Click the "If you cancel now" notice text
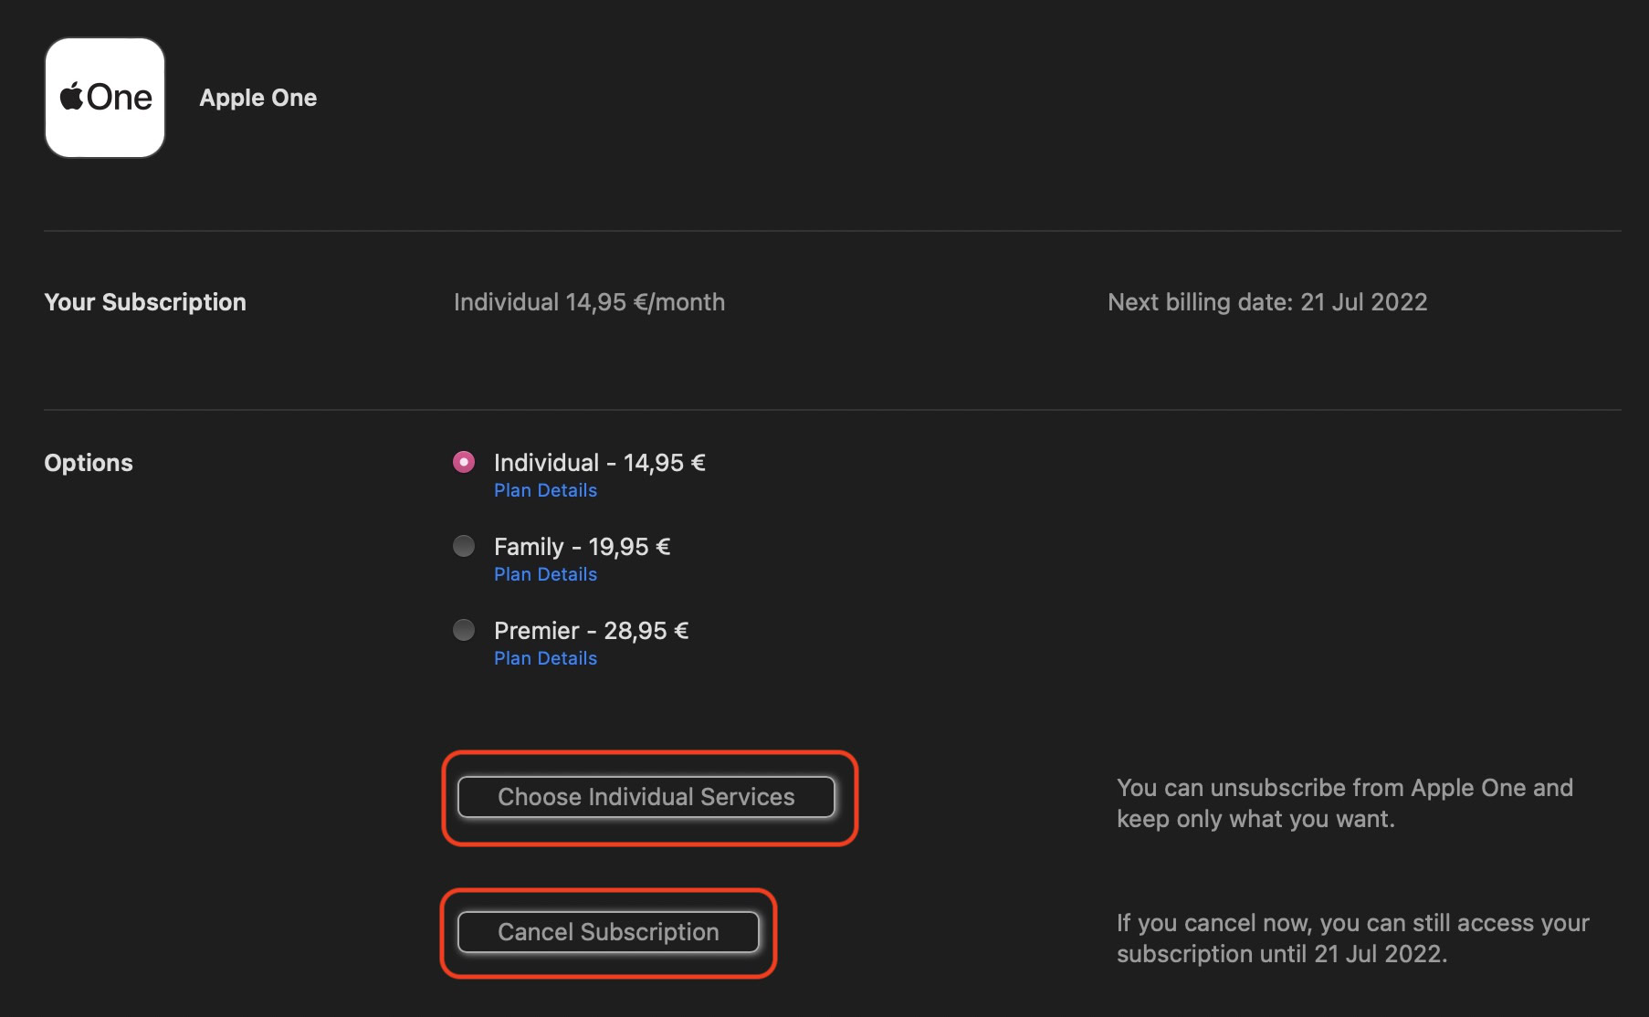 pyautogui.click(x=1352, y=938)
